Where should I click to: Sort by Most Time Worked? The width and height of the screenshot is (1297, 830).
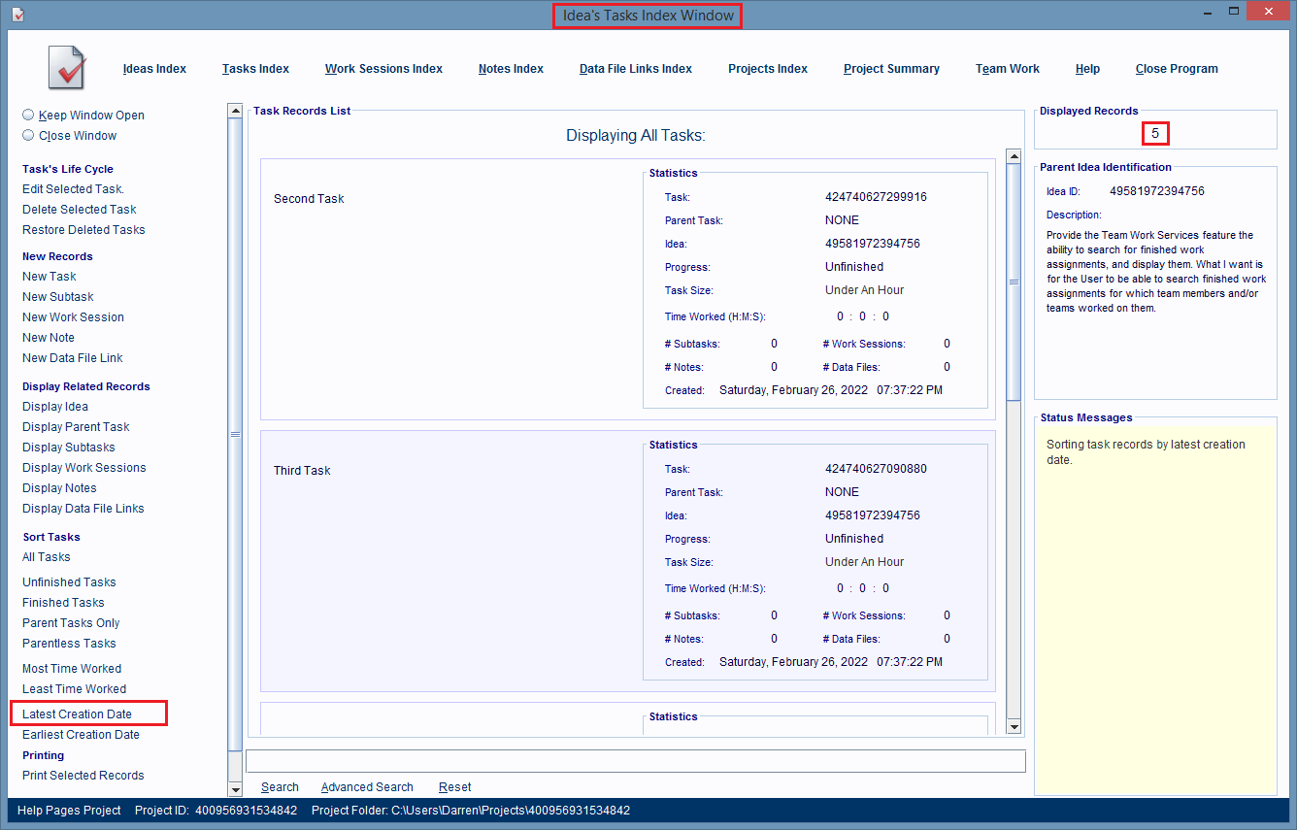pyautogui.click(x=72, y=669)
